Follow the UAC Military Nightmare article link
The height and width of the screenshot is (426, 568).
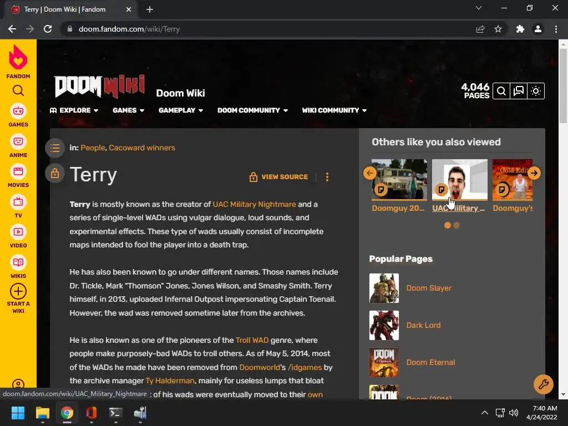254,204
